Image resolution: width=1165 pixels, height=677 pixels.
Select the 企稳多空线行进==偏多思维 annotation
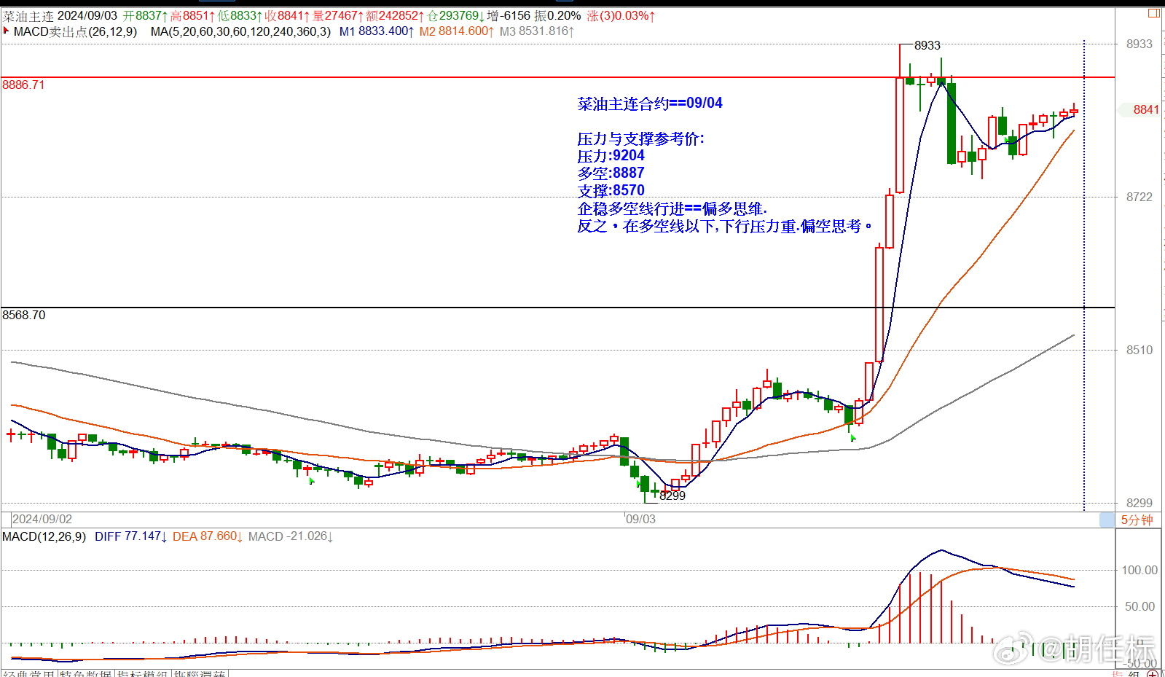pyautogui.click(x=672, y=208)
